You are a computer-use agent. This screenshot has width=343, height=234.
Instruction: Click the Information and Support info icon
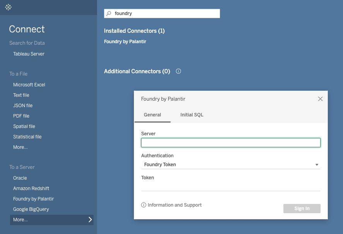[x=143, y=205]
